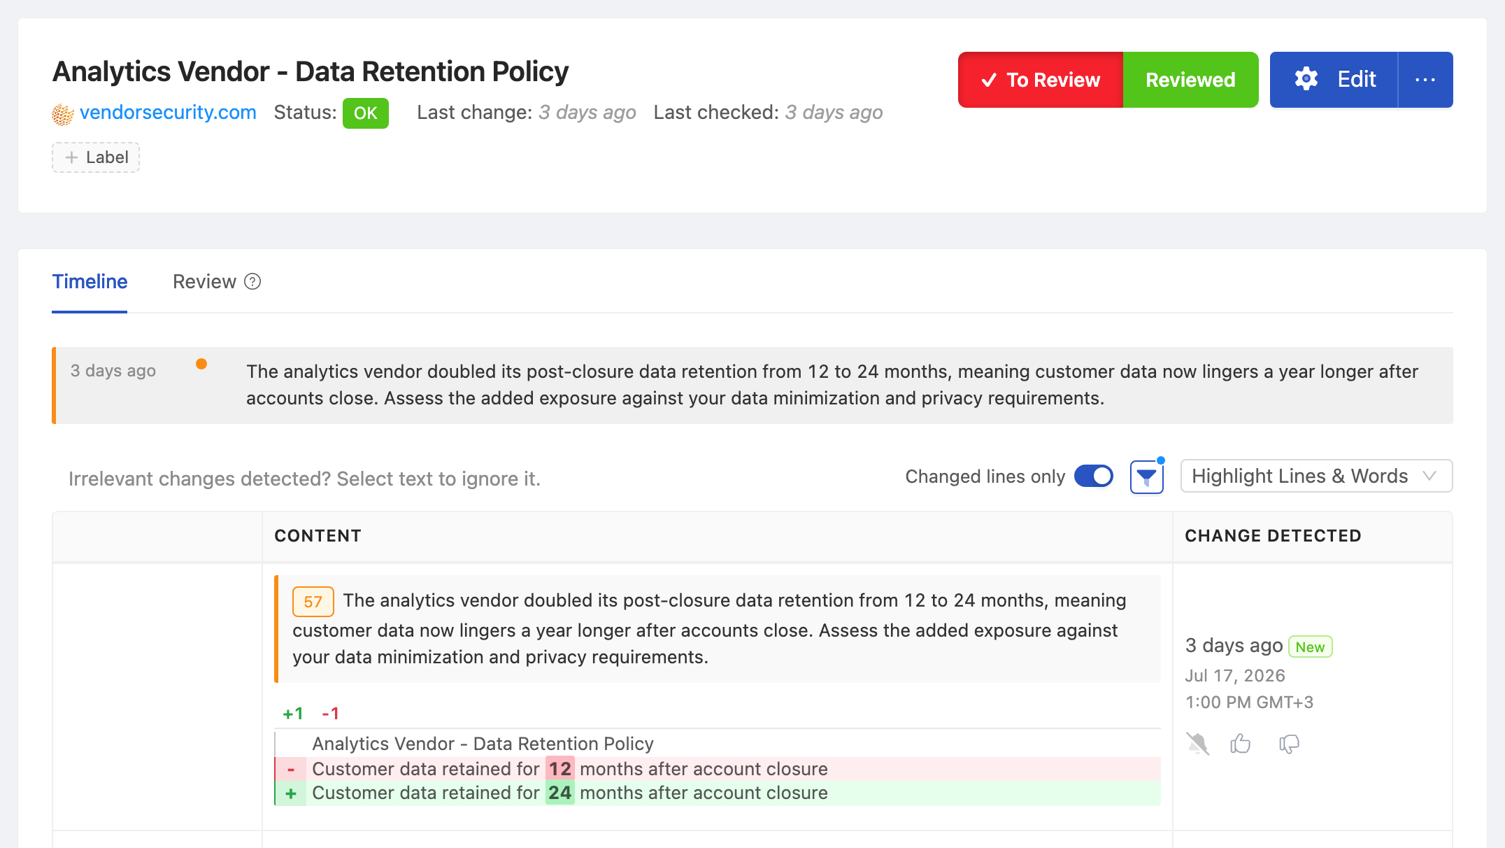The image size is (1505, 848).
Task: Click the vendorsecurity.com favicon
Action: (63, 114)
